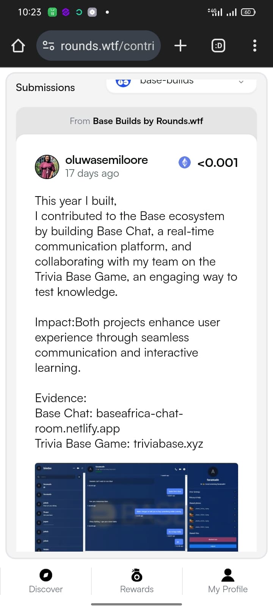Switch to the My Profile tab
The width and height of the screenshot is (273, 607).
(227, 580)
